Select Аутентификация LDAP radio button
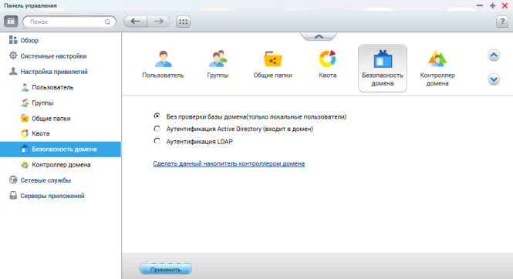Image resolution: width=513 pixels, height=279 pixels. (157, 141)
